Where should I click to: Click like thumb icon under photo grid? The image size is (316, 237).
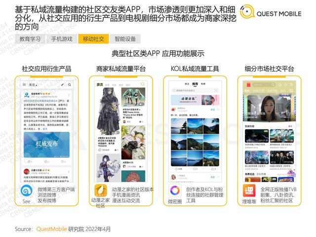pos(213,169)
